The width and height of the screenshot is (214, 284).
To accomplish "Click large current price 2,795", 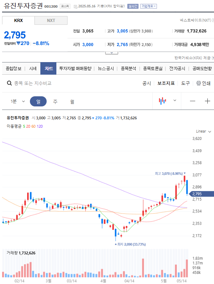I will [x=15, y=35].
